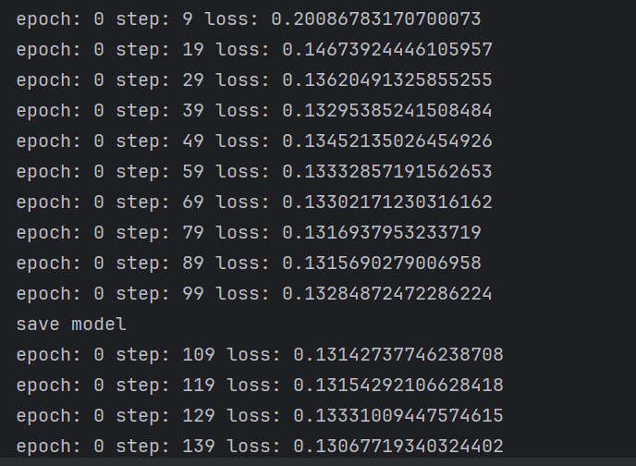Image resolution: width=636 pixels, height=466 pixels.
Task: Click the step 19 output line
Action: (254, 50)
